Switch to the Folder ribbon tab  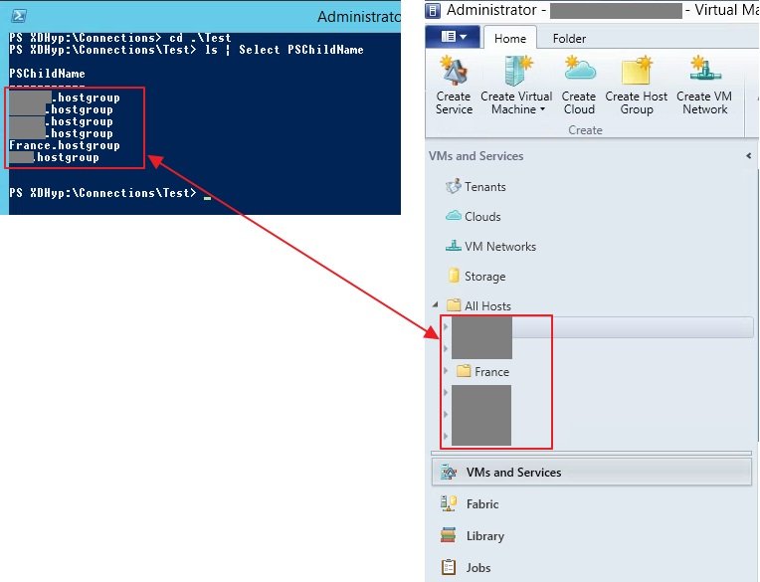click(x=569, y=38)
